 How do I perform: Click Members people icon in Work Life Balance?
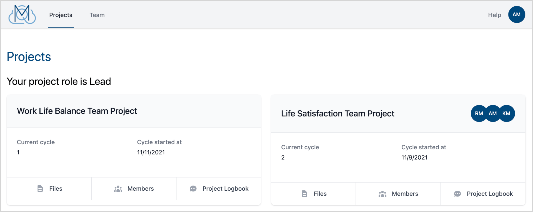pyautogui.click(x=118, y=189)
